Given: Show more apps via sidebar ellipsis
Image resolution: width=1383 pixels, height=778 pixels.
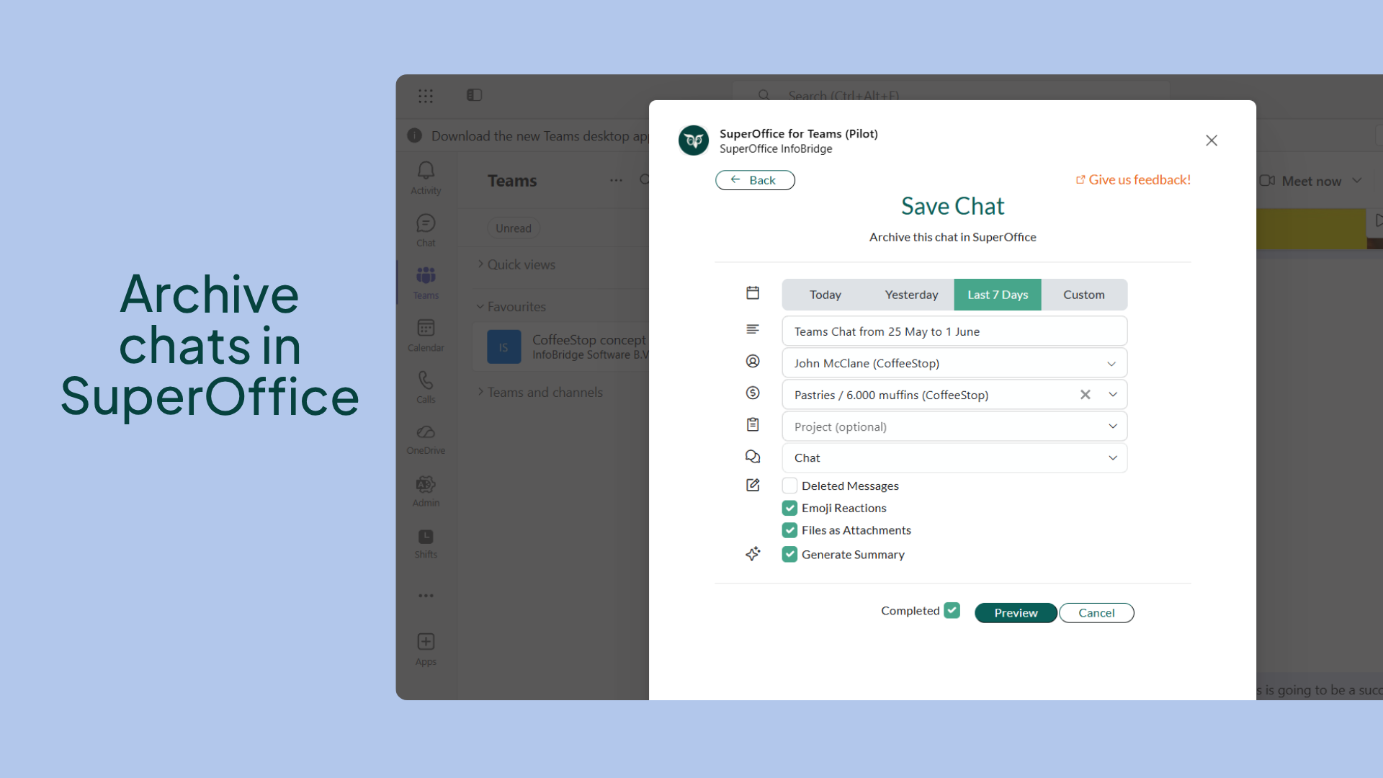Looking at the screenshot, I should pyautogui.click(x=426, y=596).
